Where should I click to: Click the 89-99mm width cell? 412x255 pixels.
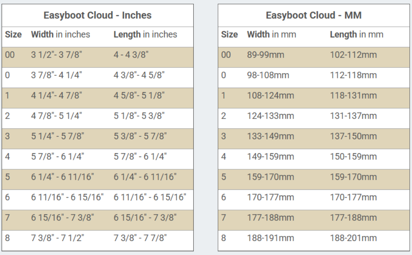coord(266,55)
